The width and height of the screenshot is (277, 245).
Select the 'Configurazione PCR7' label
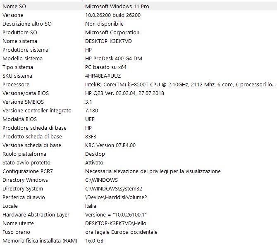28,171
